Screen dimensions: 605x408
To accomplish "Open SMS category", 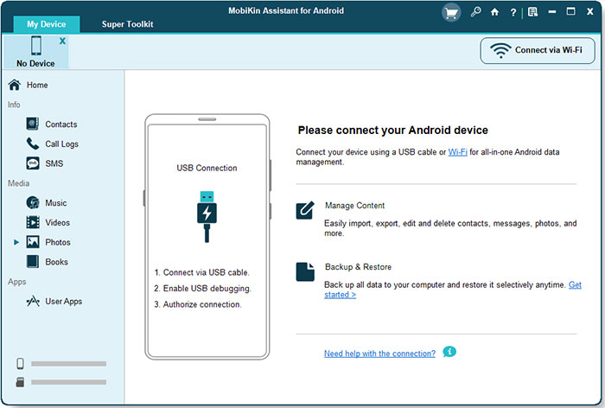I will click(54, 163).
